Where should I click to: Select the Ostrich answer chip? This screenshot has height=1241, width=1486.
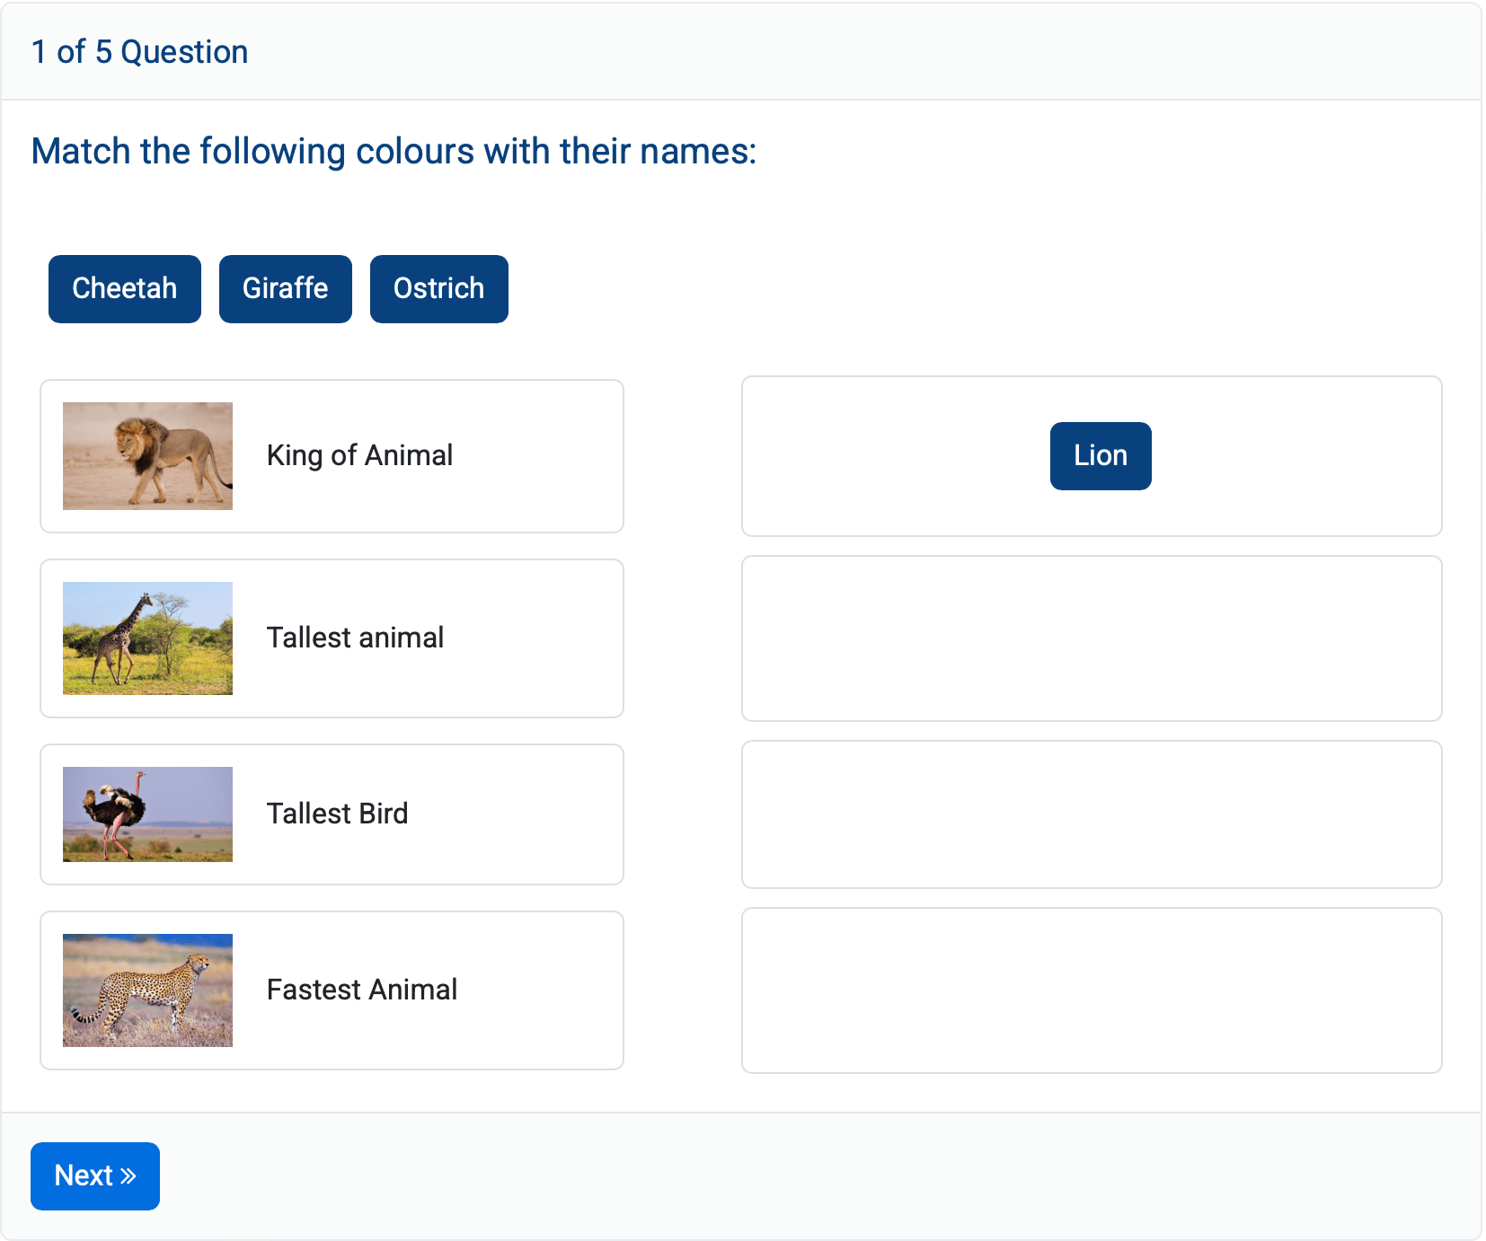438,288
